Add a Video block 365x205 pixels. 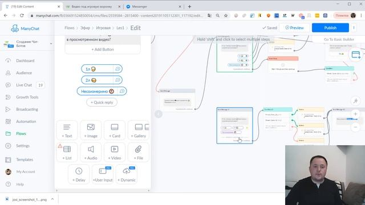click(115, 152)
